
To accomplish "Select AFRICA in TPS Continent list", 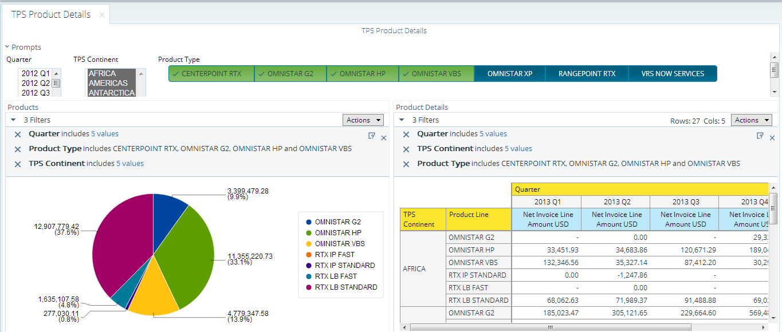I will click(x=111, y=74).
